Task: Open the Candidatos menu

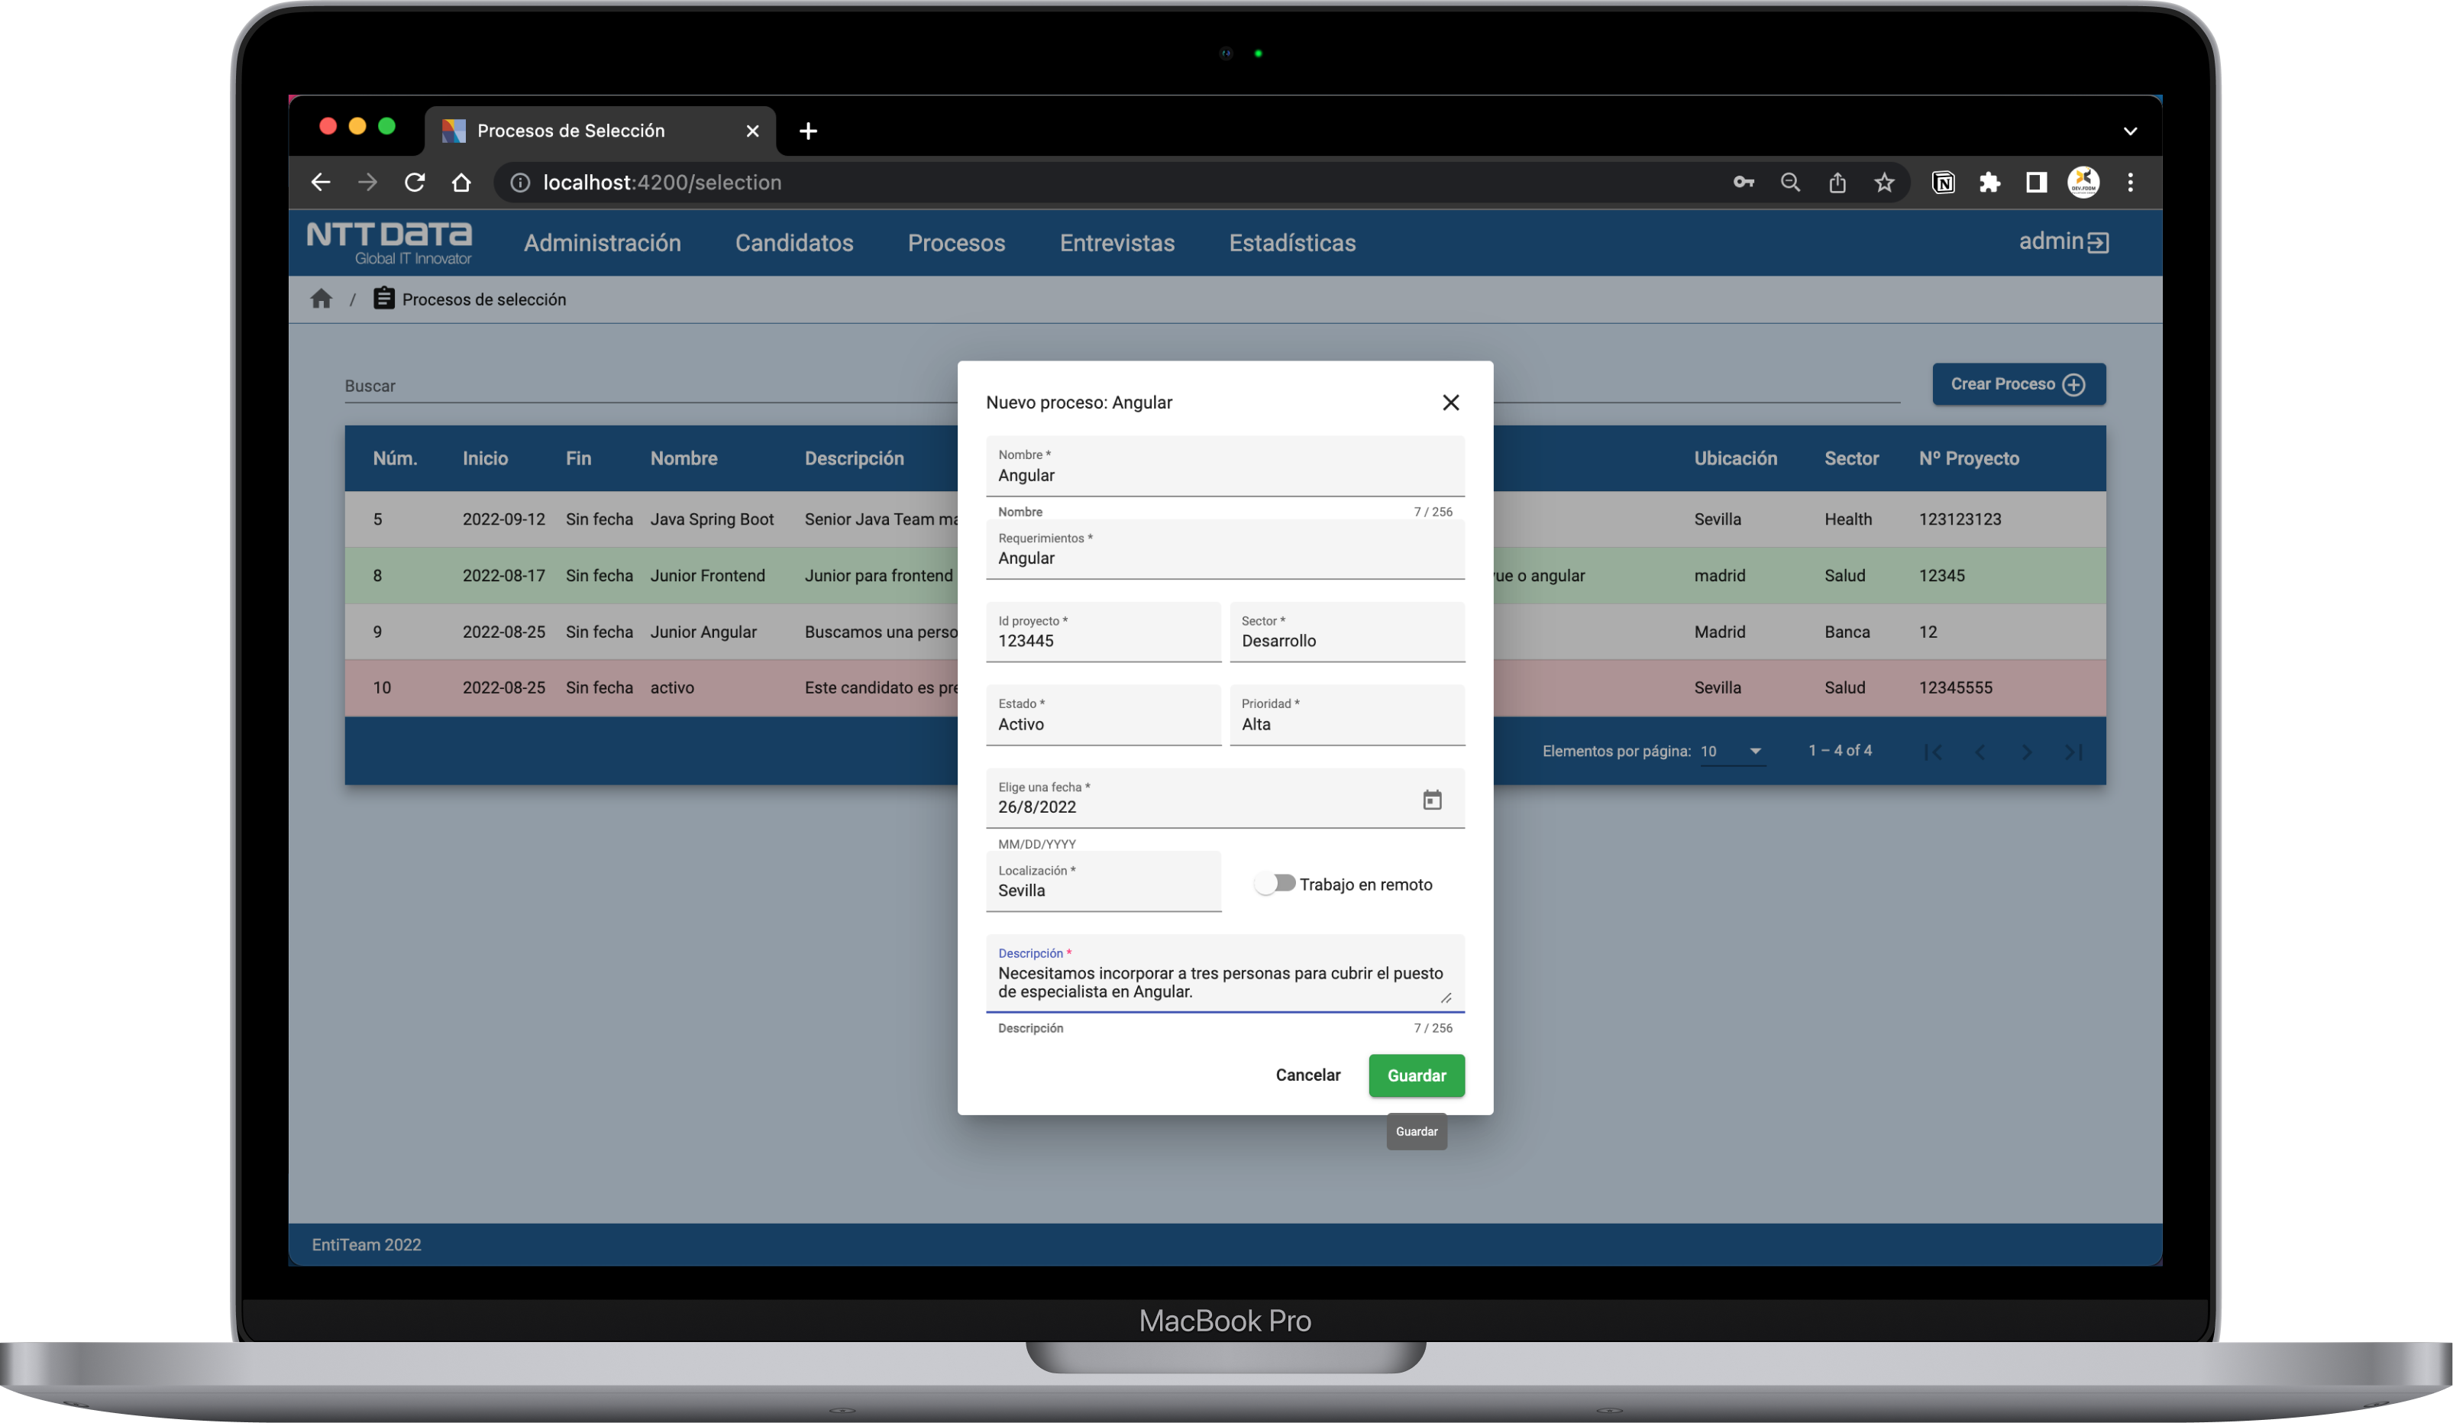Action: [793, 242]
